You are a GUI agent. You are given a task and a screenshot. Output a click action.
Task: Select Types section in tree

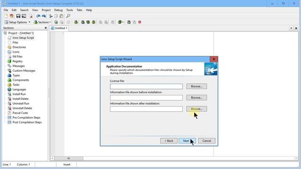tap(16, 75)
